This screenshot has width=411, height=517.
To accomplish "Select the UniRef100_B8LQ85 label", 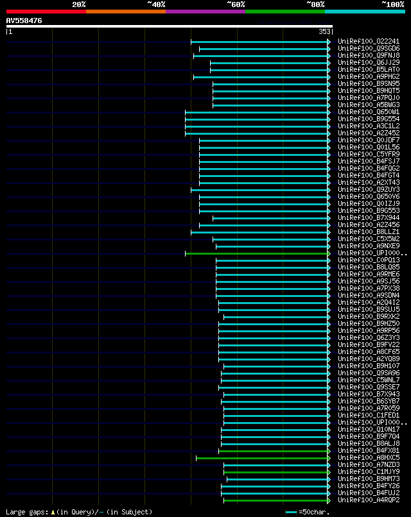I will click(x=369, y=267).
